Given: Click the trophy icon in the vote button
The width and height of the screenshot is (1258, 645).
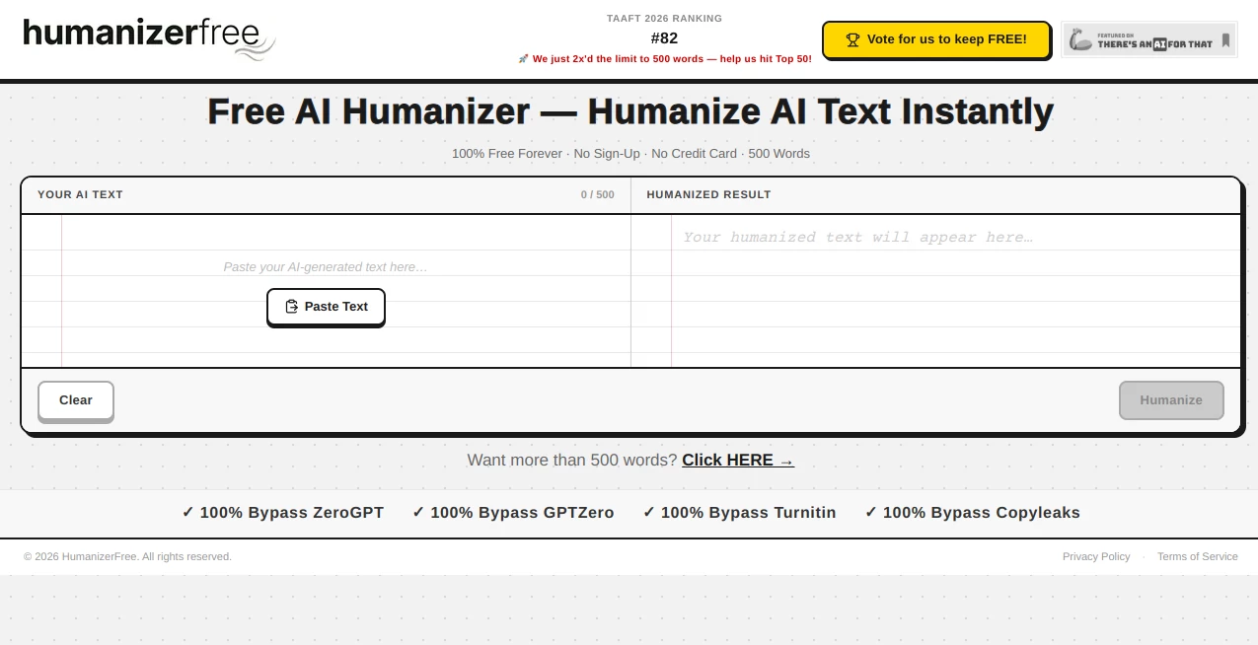Looking at the screenshot, I should (x=853, y=39).
